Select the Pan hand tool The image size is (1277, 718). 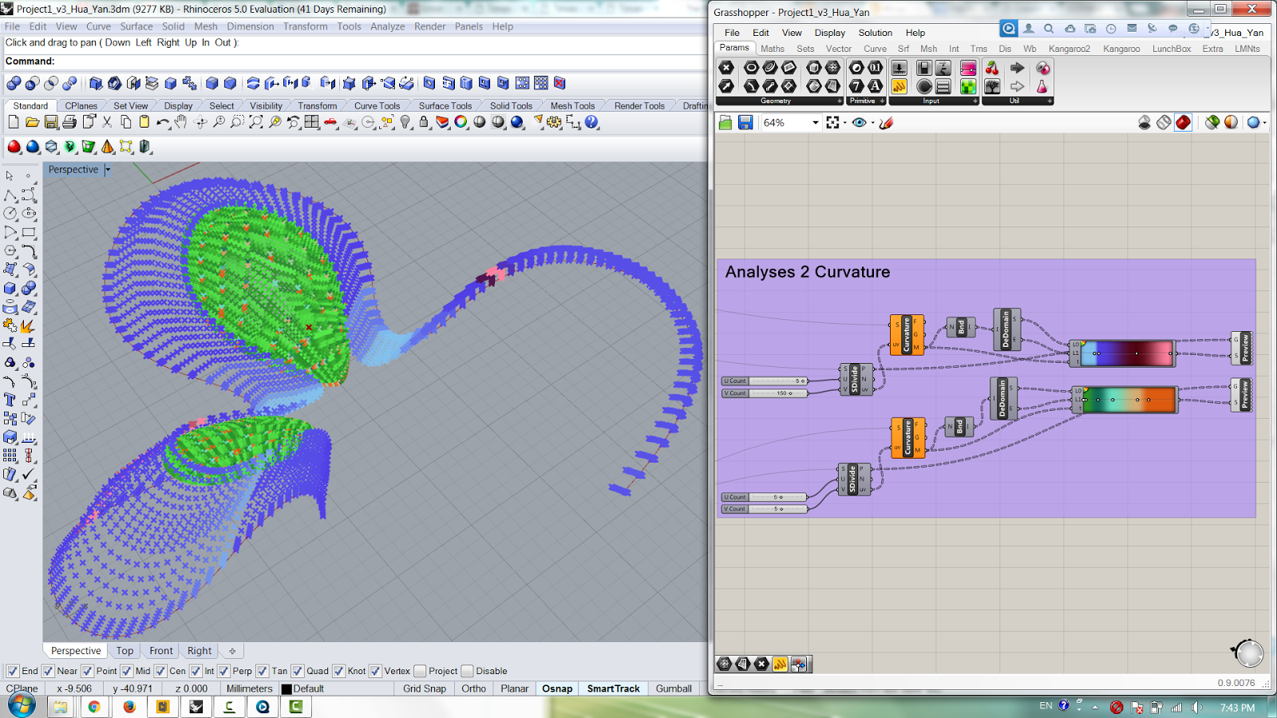(181, 122)
